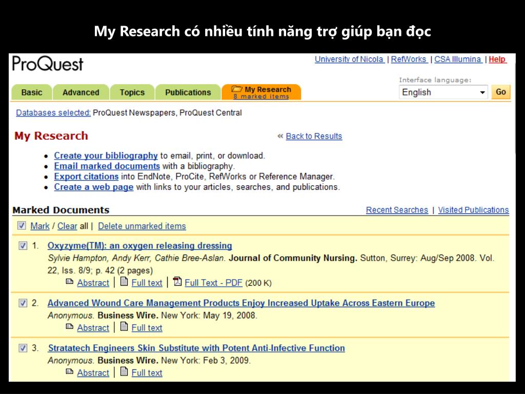Click Email marked documents link

107,166
